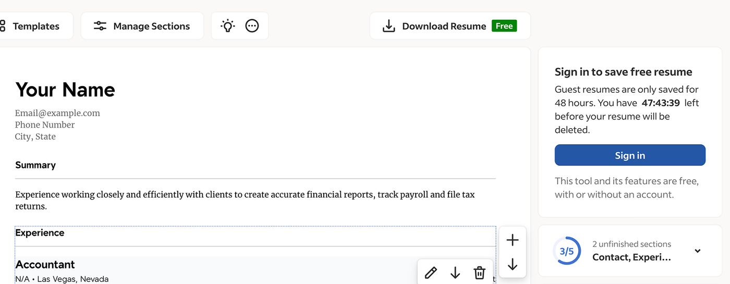Click the 2 unfinished sections label
The image size is (730, 284).
tap(632, 244)
